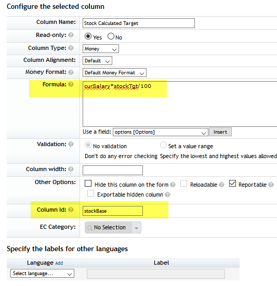
Task: Open help icon beside Hide this column
Action: click(x=173, y=185)
